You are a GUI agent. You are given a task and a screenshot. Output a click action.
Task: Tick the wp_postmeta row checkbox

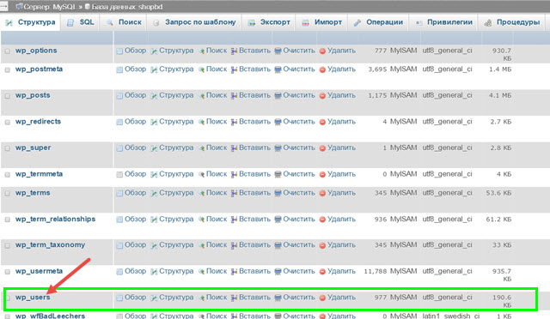[8, 69]
